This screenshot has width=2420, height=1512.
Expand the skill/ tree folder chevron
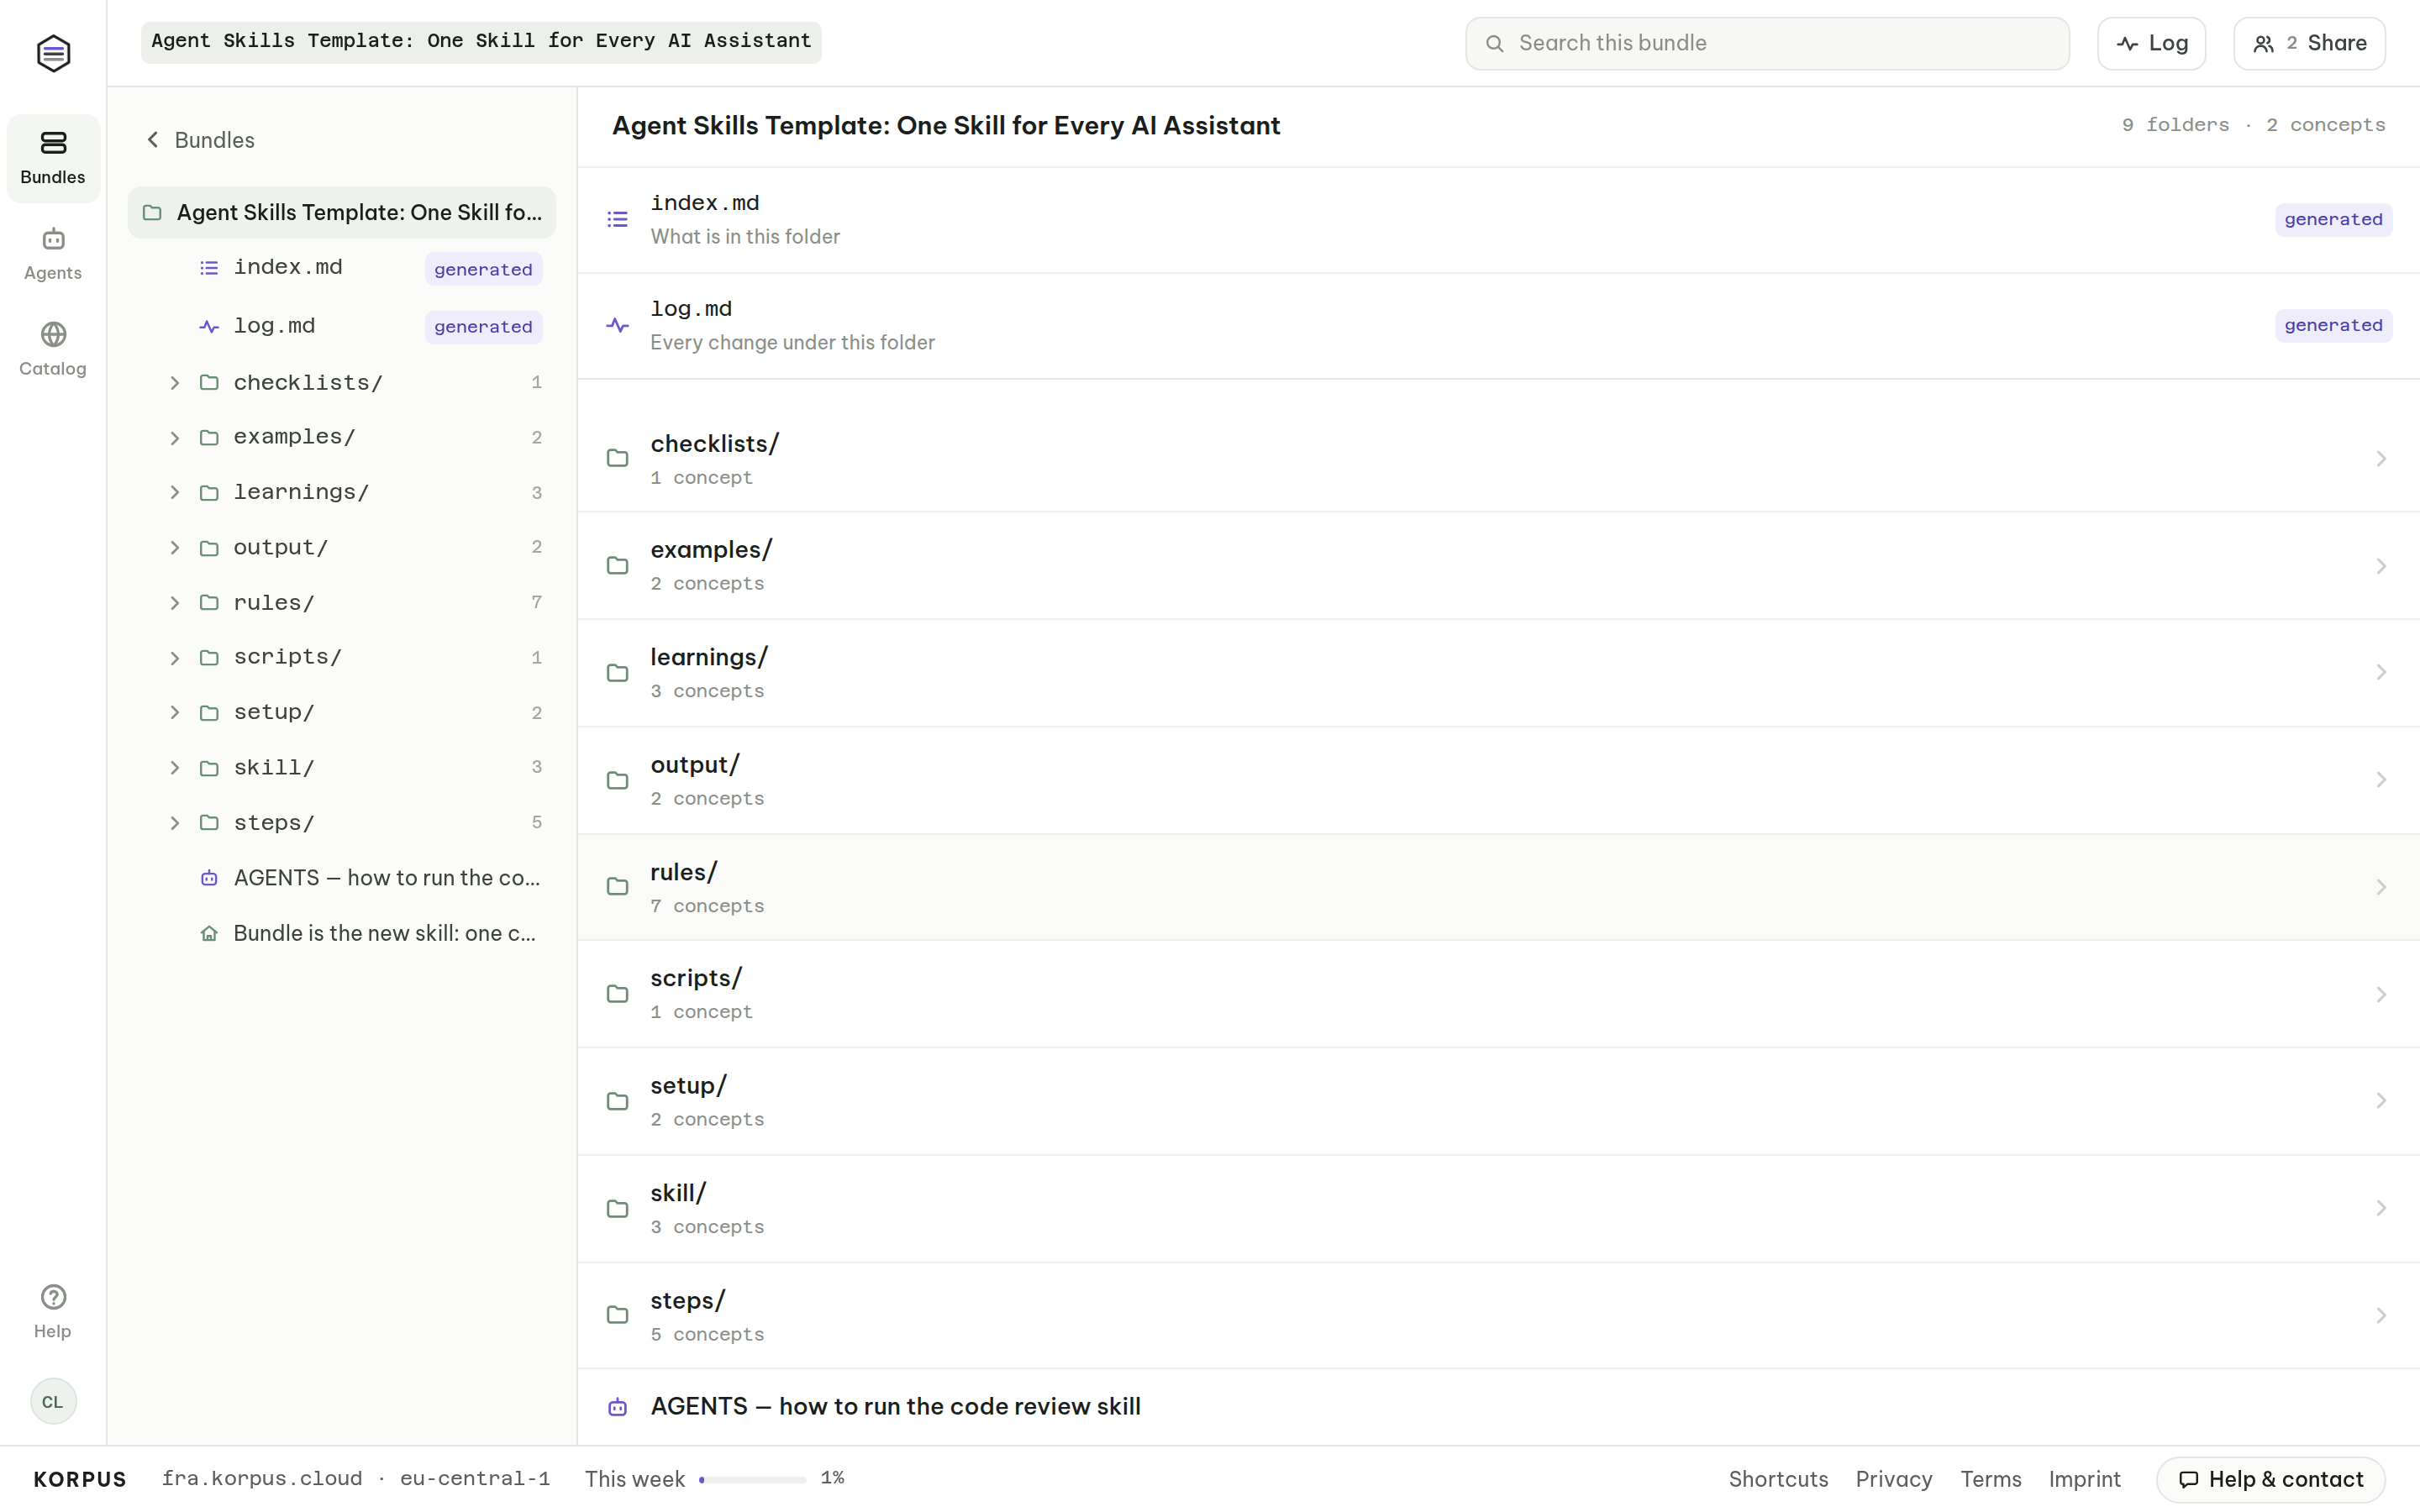(175, 768)
